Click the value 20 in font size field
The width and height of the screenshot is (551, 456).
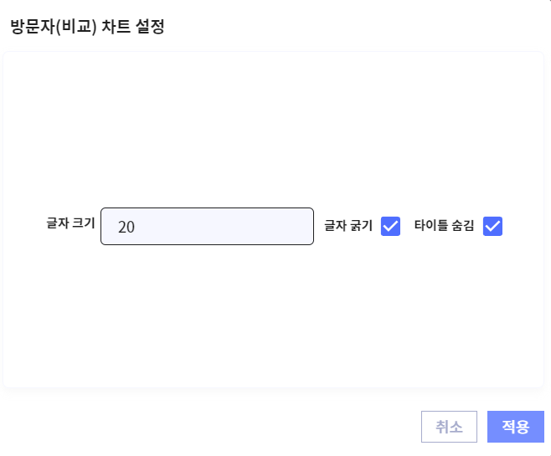126,227
